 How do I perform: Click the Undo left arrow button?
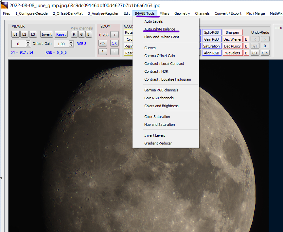pos(255,39)
